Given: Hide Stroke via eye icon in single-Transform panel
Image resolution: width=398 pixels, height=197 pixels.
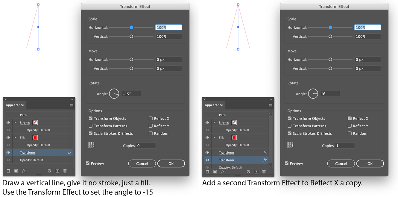Looking at the screenshot, I should coord(8,123).
